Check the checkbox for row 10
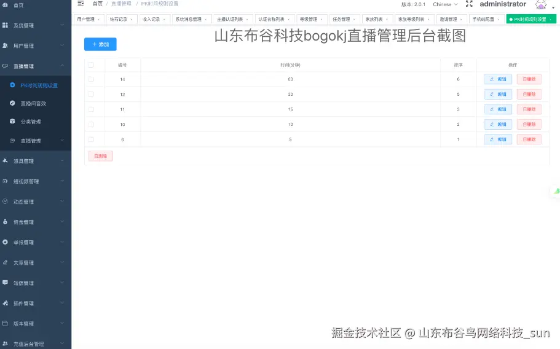 91,124
